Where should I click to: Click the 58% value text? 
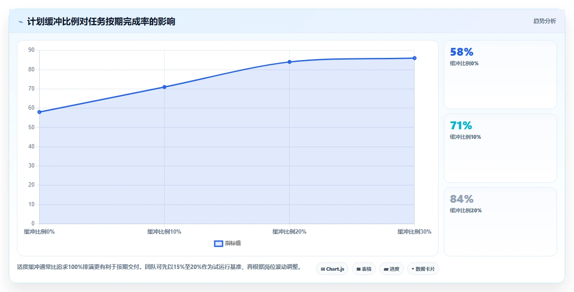click(462, 52)
